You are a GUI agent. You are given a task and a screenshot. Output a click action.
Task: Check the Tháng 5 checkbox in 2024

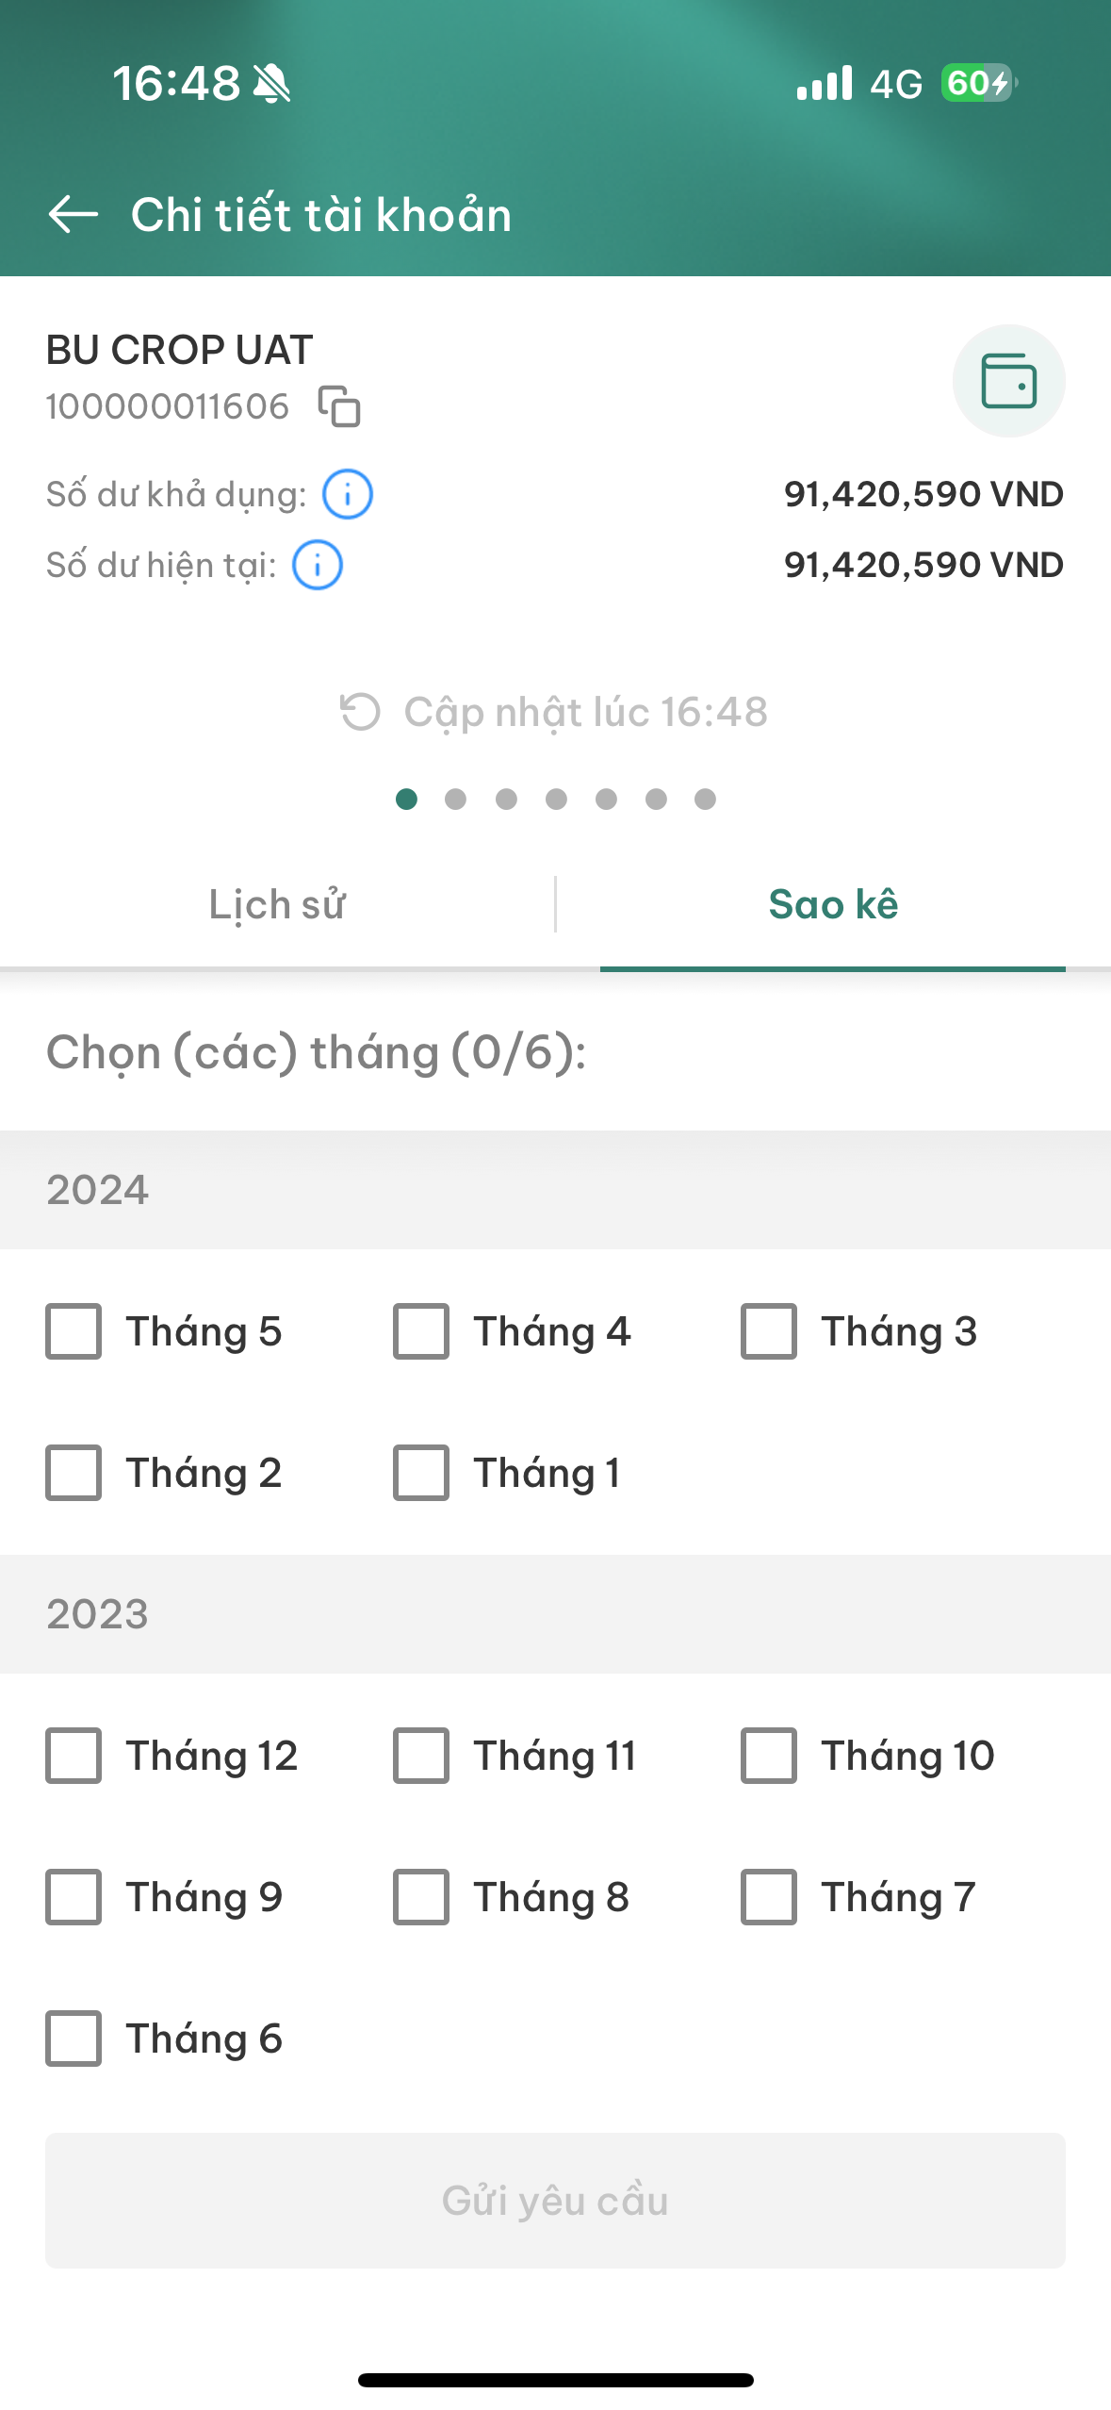(74, 1331)
